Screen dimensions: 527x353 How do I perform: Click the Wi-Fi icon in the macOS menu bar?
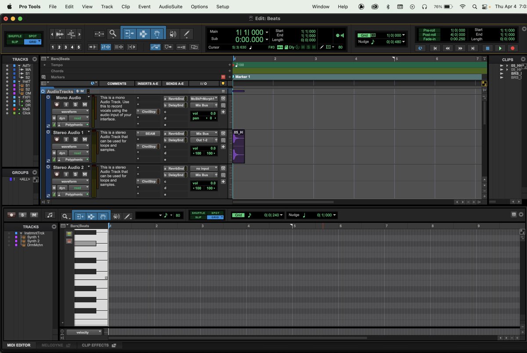click(462, 7)
